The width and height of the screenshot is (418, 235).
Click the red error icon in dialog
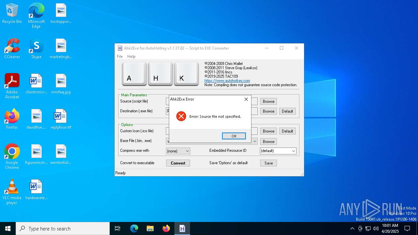[181, 116]
